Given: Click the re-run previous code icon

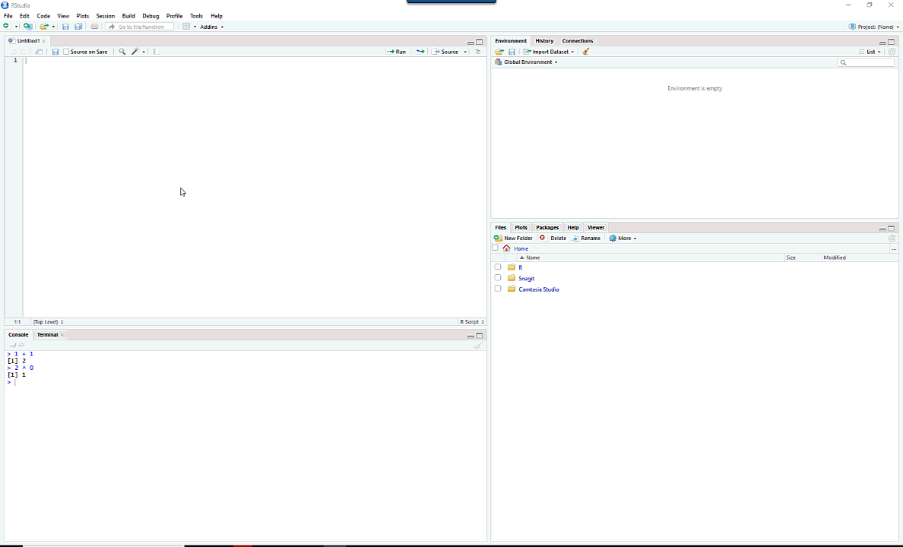Looking at the screenshot, I should (420, 52).
